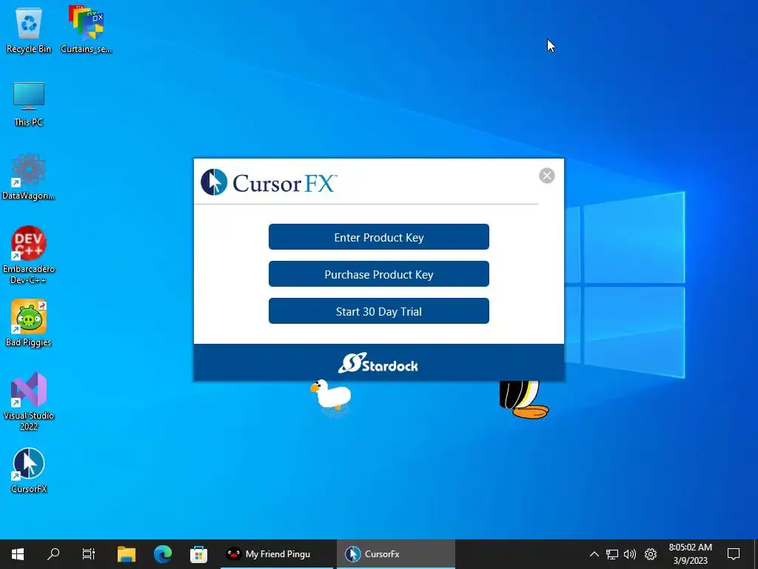Open the volume speaker tray icon
The height and width of the screenshot is (569, 758).
pos(630,554)
